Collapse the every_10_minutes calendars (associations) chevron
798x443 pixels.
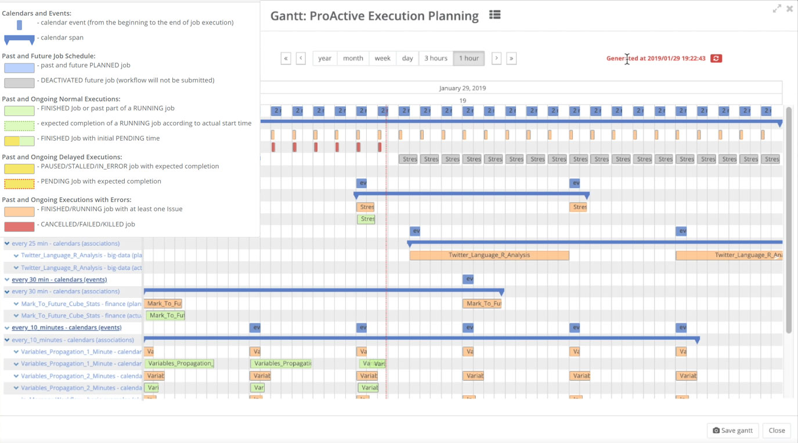(x=7, y=340)
